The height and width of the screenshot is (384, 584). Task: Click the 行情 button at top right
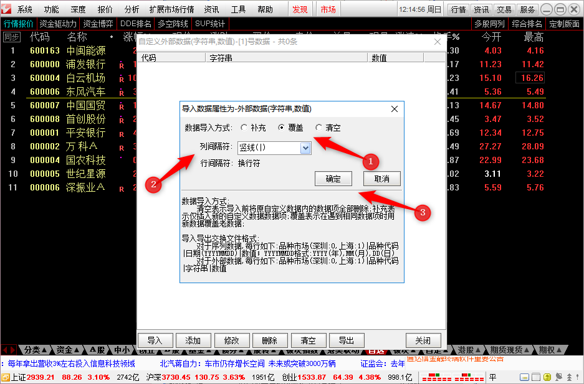coord(459,9)
